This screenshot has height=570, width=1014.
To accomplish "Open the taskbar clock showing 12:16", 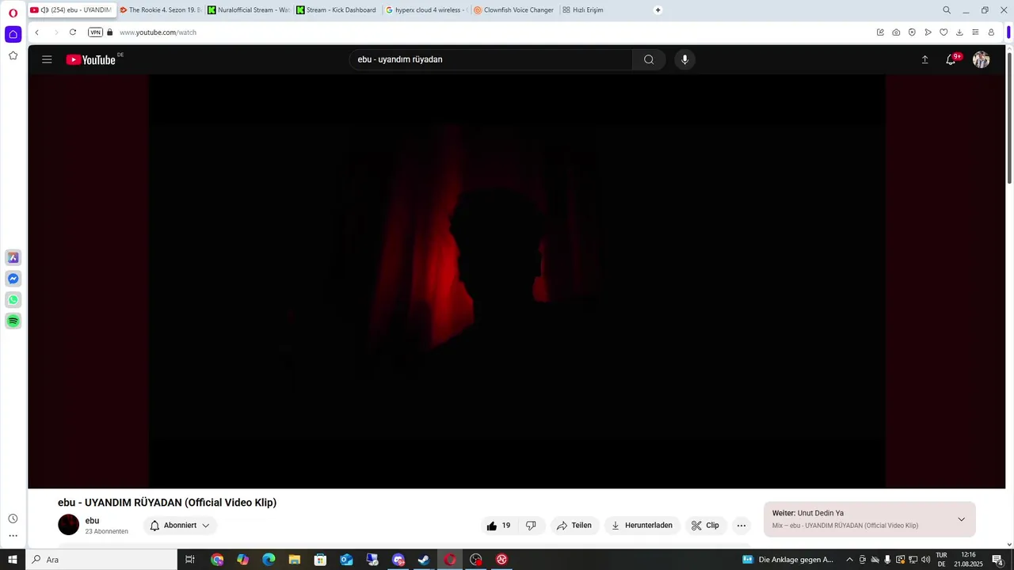I will coord(968,560).
